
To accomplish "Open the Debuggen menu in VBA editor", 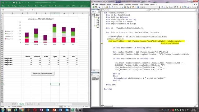I will [x=128, y=4].
